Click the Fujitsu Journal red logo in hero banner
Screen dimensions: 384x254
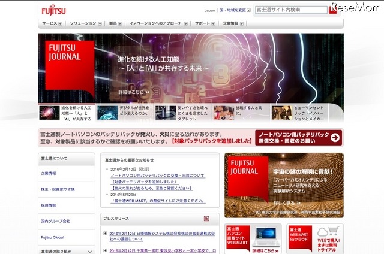[x=70, y=68]
